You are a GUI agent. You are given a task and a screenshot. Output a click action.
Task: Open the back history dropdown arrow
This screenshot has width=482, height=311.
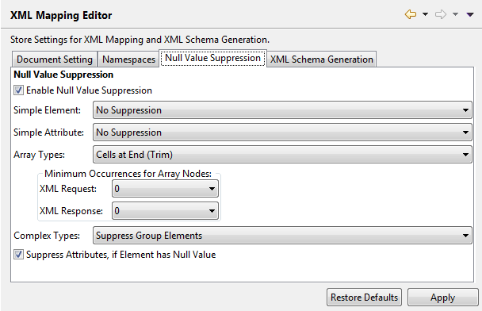[x=425, y=14]
